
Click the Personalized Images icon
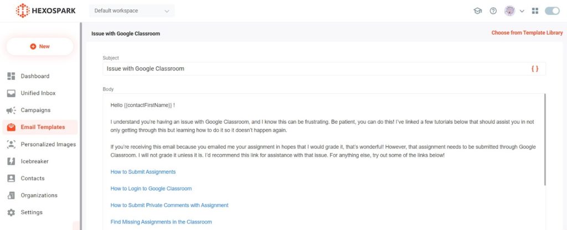[11, 145]
